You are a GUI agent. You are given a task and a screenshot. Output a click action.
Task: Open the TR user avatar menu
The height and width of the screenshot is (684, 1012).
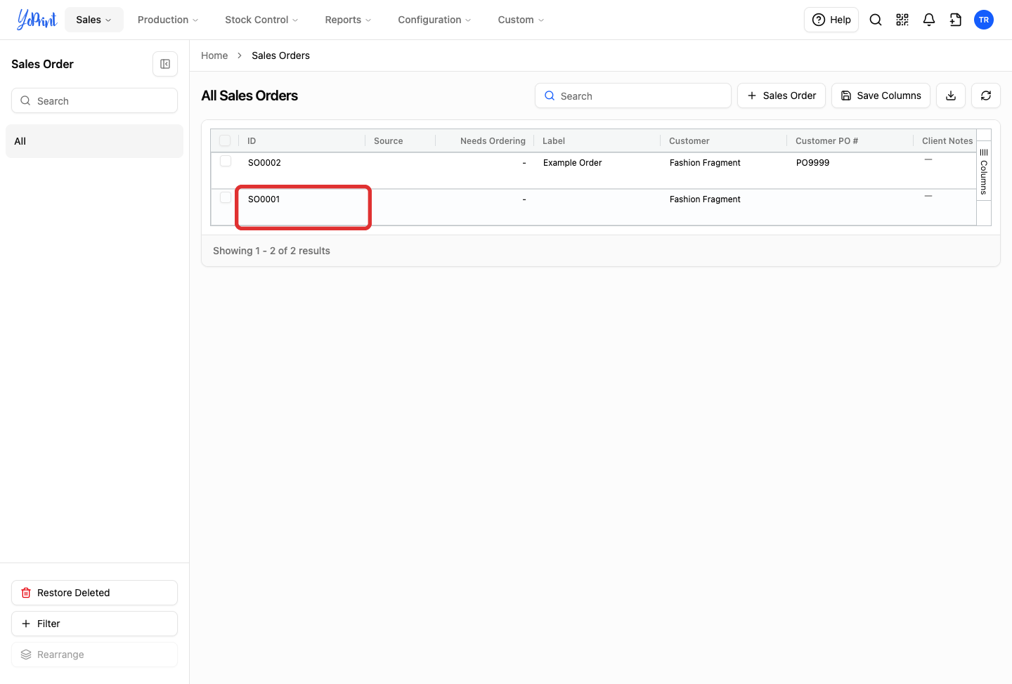click(x=984, y=20)
